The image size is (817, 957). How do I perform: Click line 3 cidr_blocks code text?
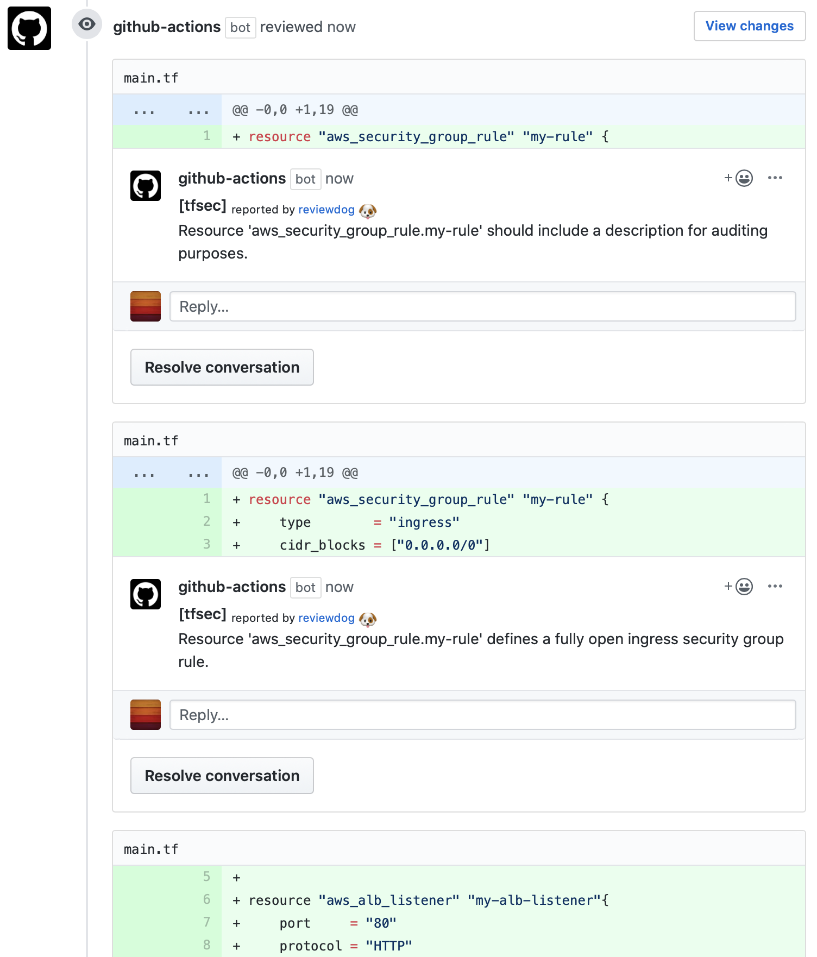point(385,545)
